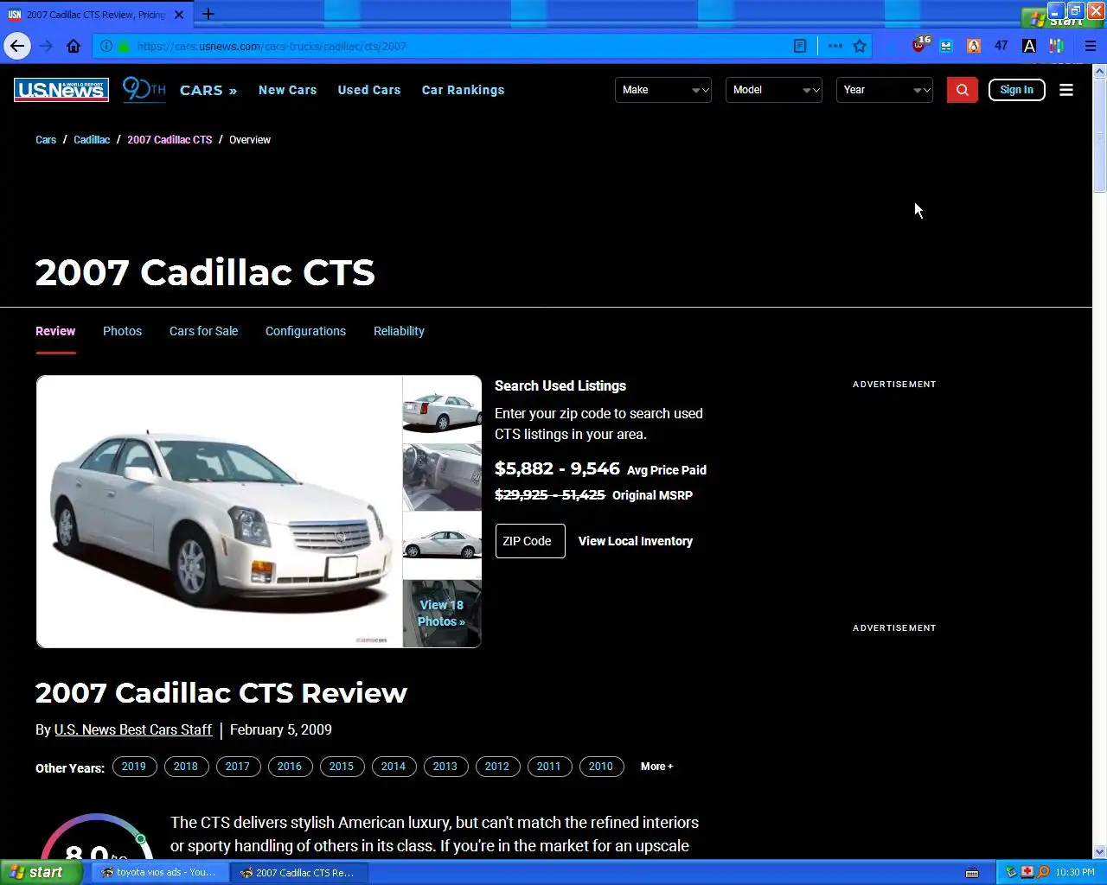Expand More + other years
The image size is (1107, 885).
pos(656,767)
